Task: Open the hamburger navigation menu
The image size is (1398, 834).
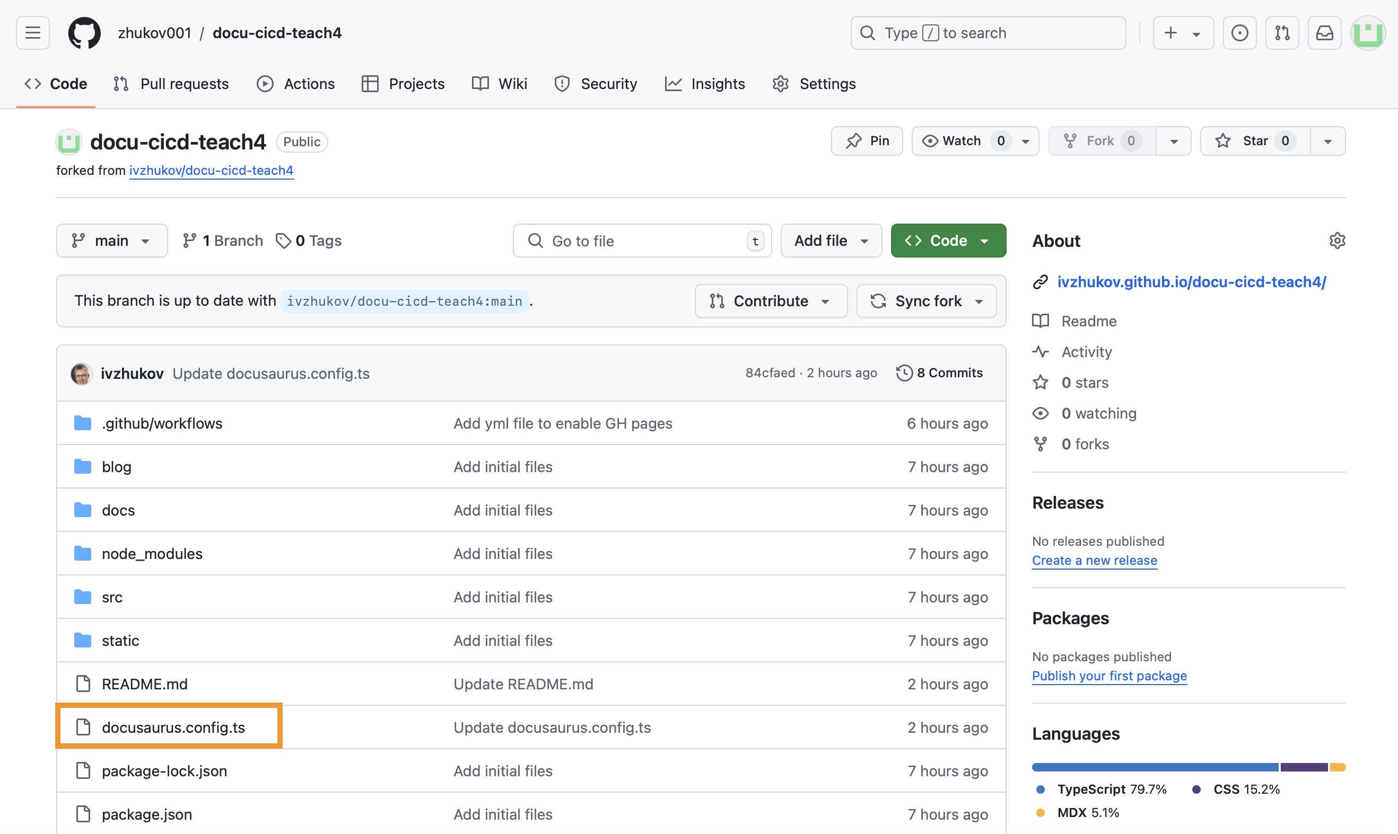Action: (x=32, y=33)
